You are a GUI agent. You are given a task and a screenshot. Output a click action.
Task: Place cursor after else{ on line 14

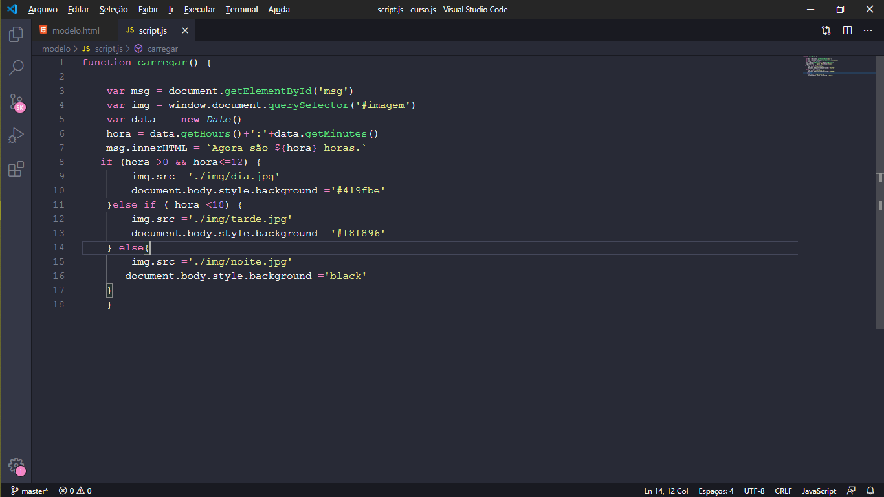[x=151, y=247]
